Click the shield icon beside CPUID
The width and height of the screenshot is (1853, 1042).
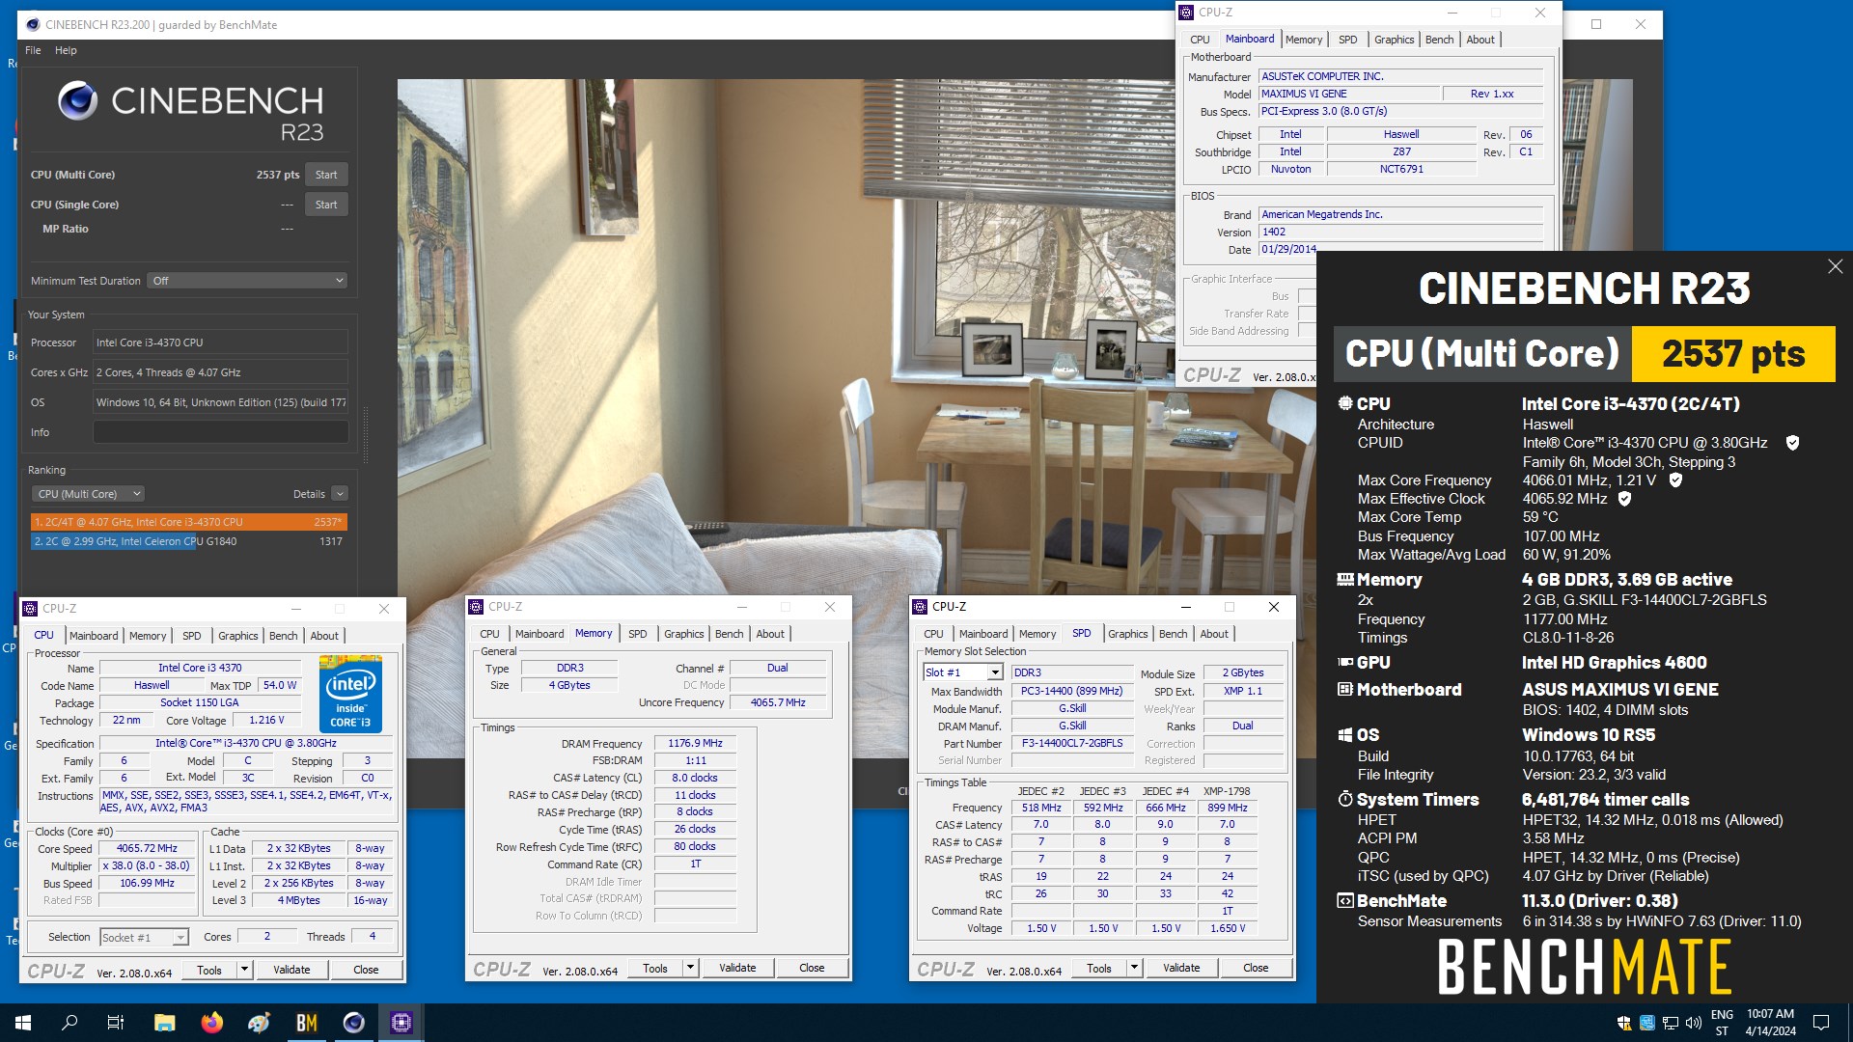(x=1792, y=443)
